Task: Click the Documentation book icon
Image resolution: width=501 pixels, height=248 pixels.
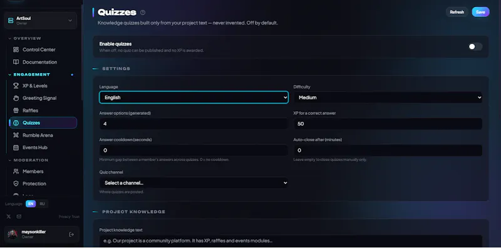Action: (x=16, y=62)
